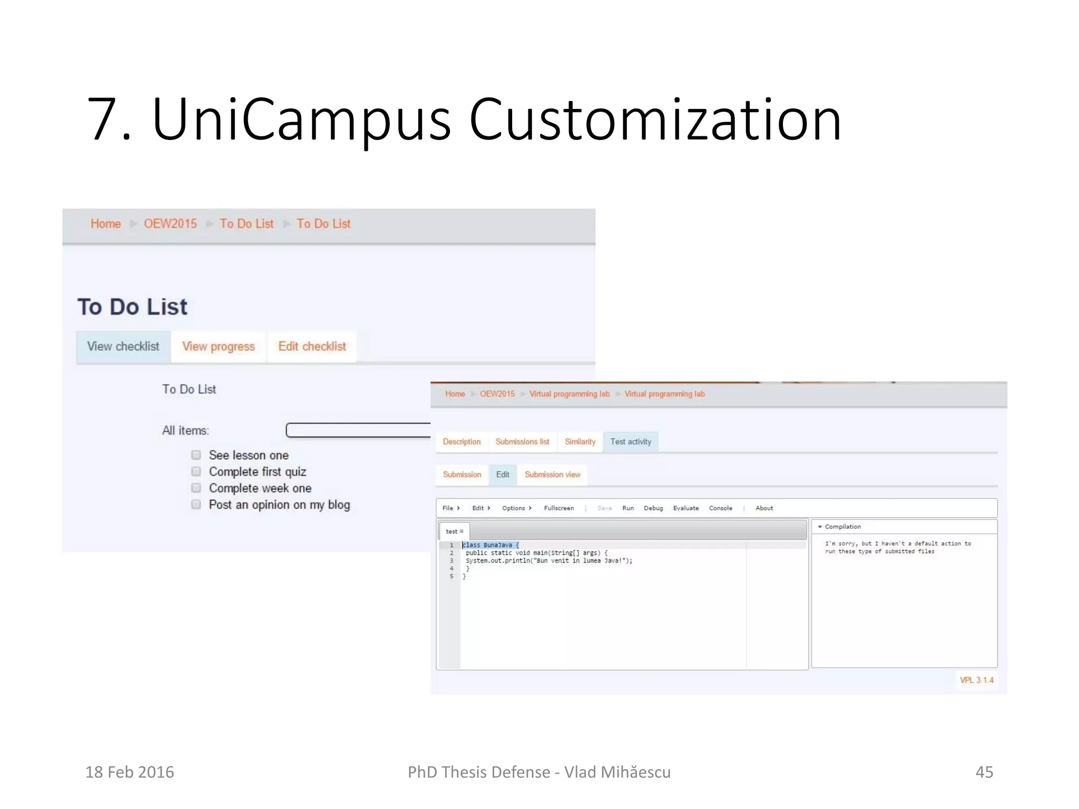The width and height of the screenshot is (1079, 809).
Task: Open the last To Do List breadcrumb link
Action: coord(323,224)
